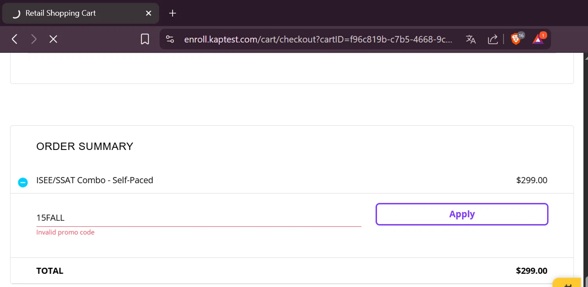This screenshot has height=287, width=588.
Task: Click the TOTAL label
Action: point(50,271)
